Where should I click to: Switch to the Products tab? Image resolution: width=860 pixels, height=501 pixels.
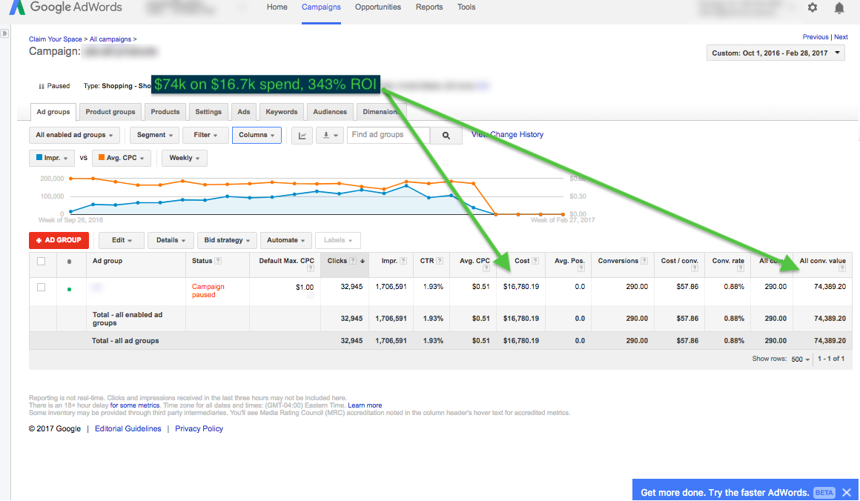click(x=165, y=112)
